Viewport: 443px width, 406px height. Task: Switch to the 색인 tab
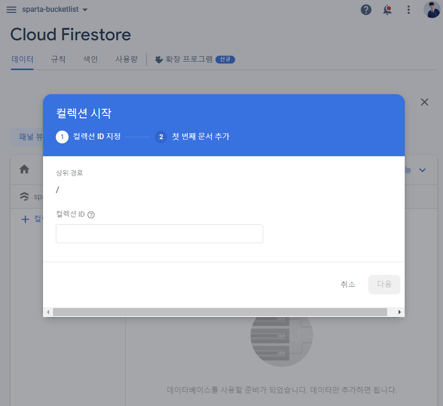click(x=90, y=59)
